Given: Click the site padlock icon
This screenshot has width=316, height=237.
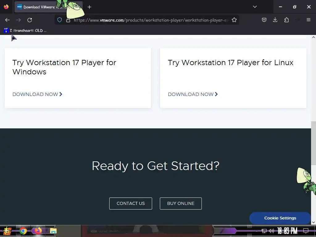Looking at the screenshot, I should pos(68,20).
